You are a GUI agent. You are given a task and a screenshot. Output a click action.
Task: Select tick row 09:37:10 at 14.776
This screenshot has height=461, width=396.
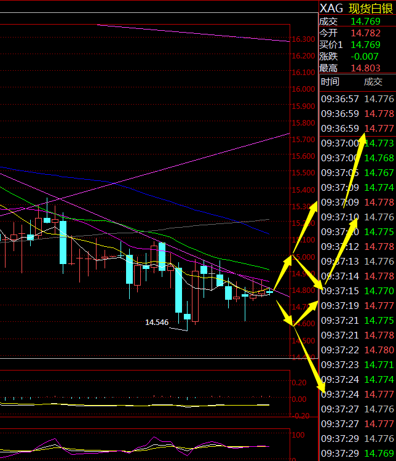click(357, 217)
